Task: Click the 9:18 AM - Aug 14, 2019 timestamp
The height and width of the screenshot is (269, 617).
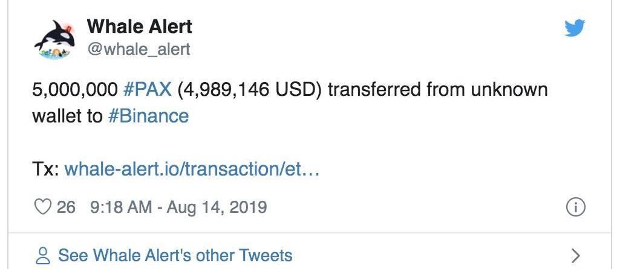Action: point(178,207)
